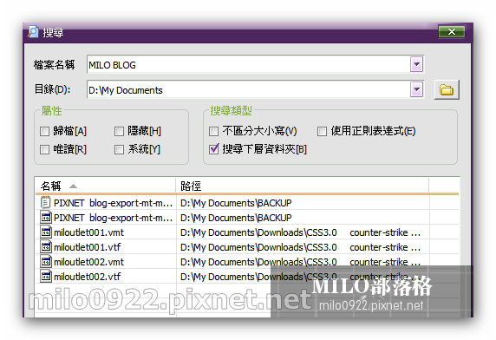Viewport: 496px width, 340px height.
Task: Select the first PIXNET blog-export-mt-m... result
Action: pyautogui.click(x=114, y=203)
